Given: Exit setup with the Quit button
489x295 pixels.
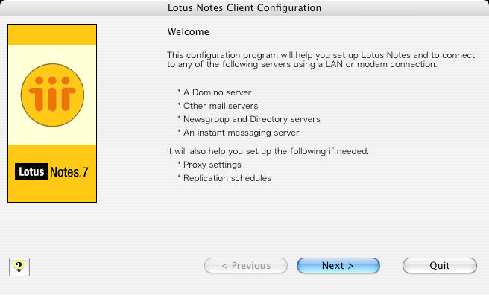Looking at the screenshot, I should [x=440, y=266].
